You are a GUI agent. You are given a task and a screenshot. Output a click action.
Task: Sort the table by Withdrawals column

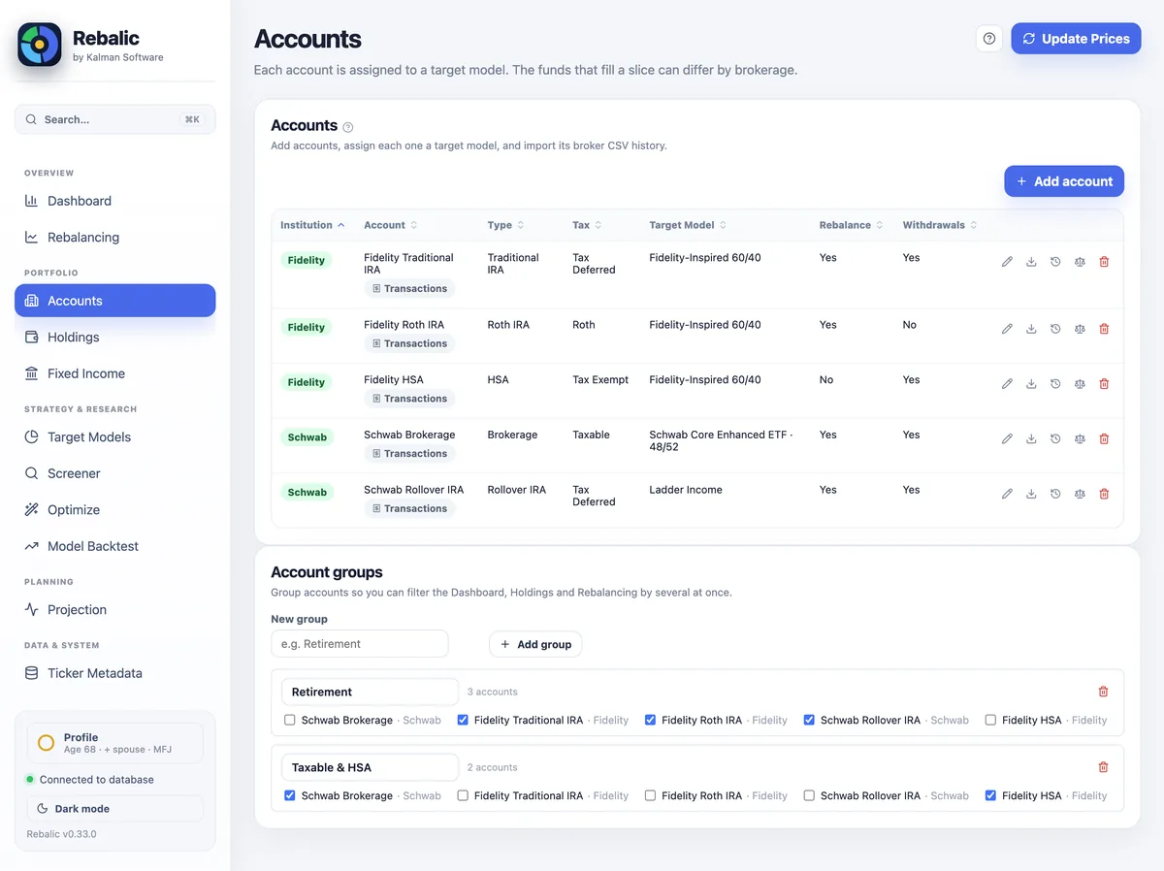tap(940, 225)
